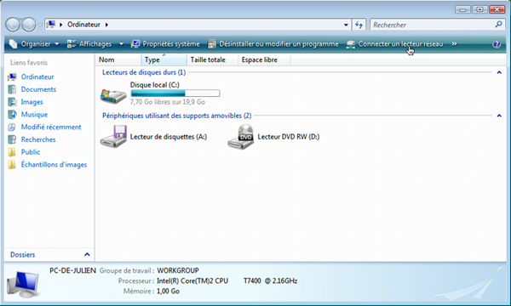Sort by Espace libre column header
Image resolution: width=511 pixels, height=306 pixels.
[264, 59]
